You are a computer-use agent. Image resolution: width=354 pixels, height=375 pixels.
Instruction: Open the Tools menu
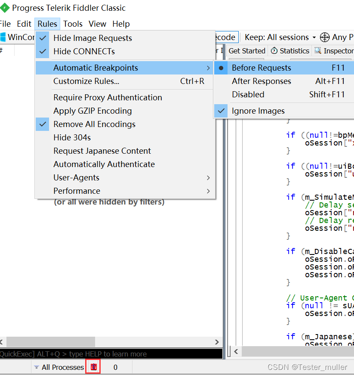pyautogui.click(x=73, y=24)
